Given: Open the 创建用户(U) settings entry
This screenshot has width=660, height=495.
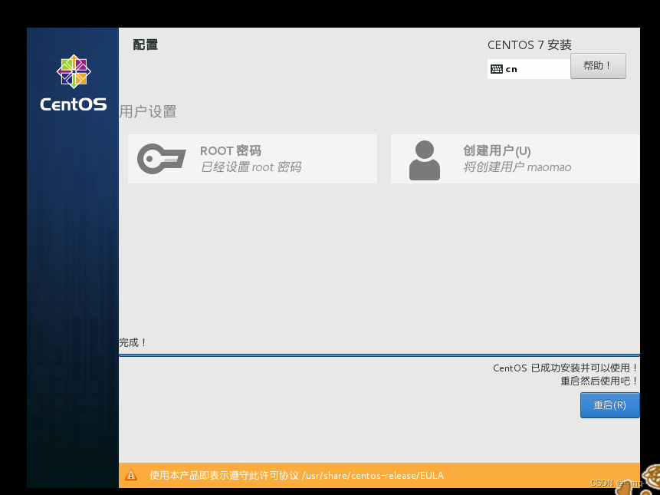Looking at the screenshot, I should [515, 159].
